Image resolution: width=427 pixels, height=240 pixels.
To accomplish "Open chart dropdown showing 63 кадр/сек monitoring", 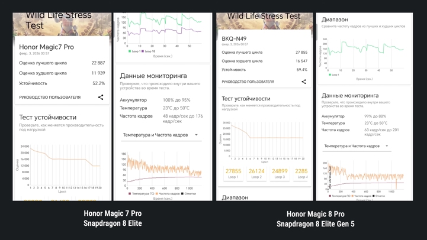I will click(x=356, y=146).
